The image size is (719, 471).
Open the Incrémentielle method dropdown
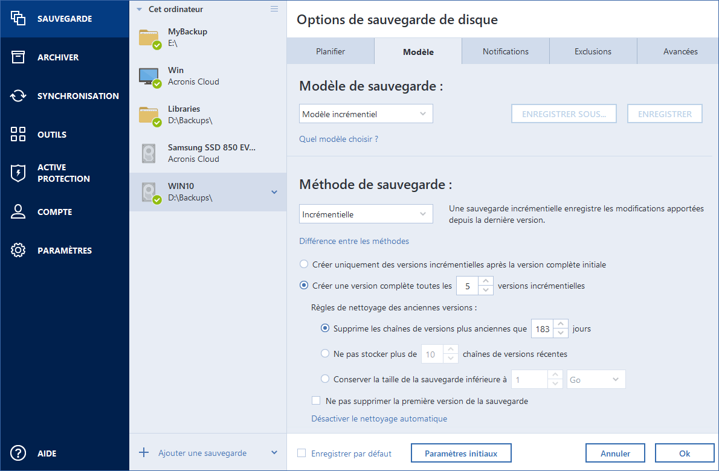click(366, 214)
